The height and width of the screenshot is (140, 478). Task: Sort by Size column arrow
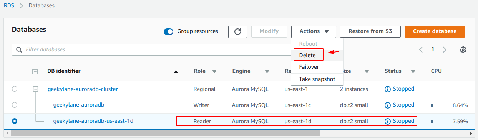click(x=367, y=72)
